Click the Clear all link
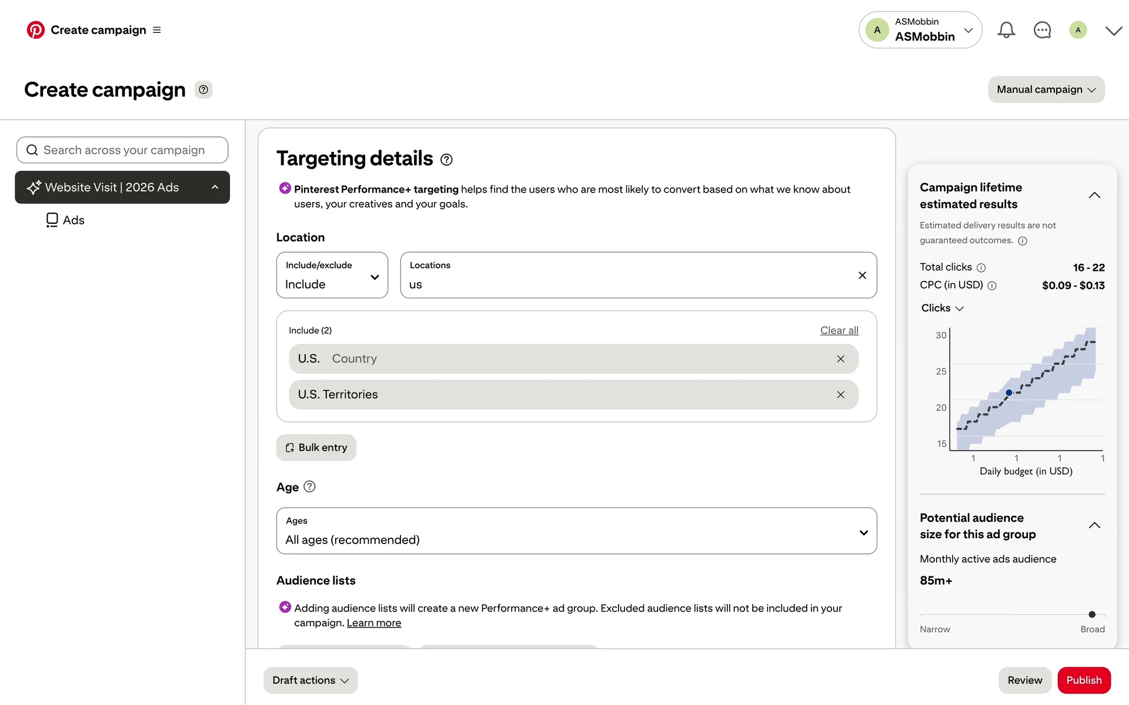Image resolution: width=1129 pixels, height=705 pixels. [x=839, y=331]
